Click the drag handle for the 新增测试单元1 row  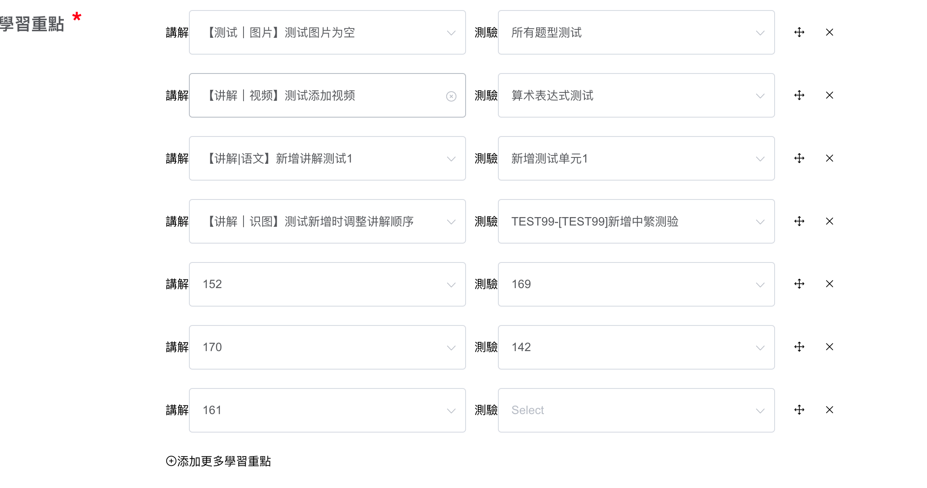click(799, 158)
